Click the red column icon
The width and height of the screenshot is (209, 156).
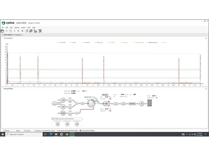[x=109, y=103]
